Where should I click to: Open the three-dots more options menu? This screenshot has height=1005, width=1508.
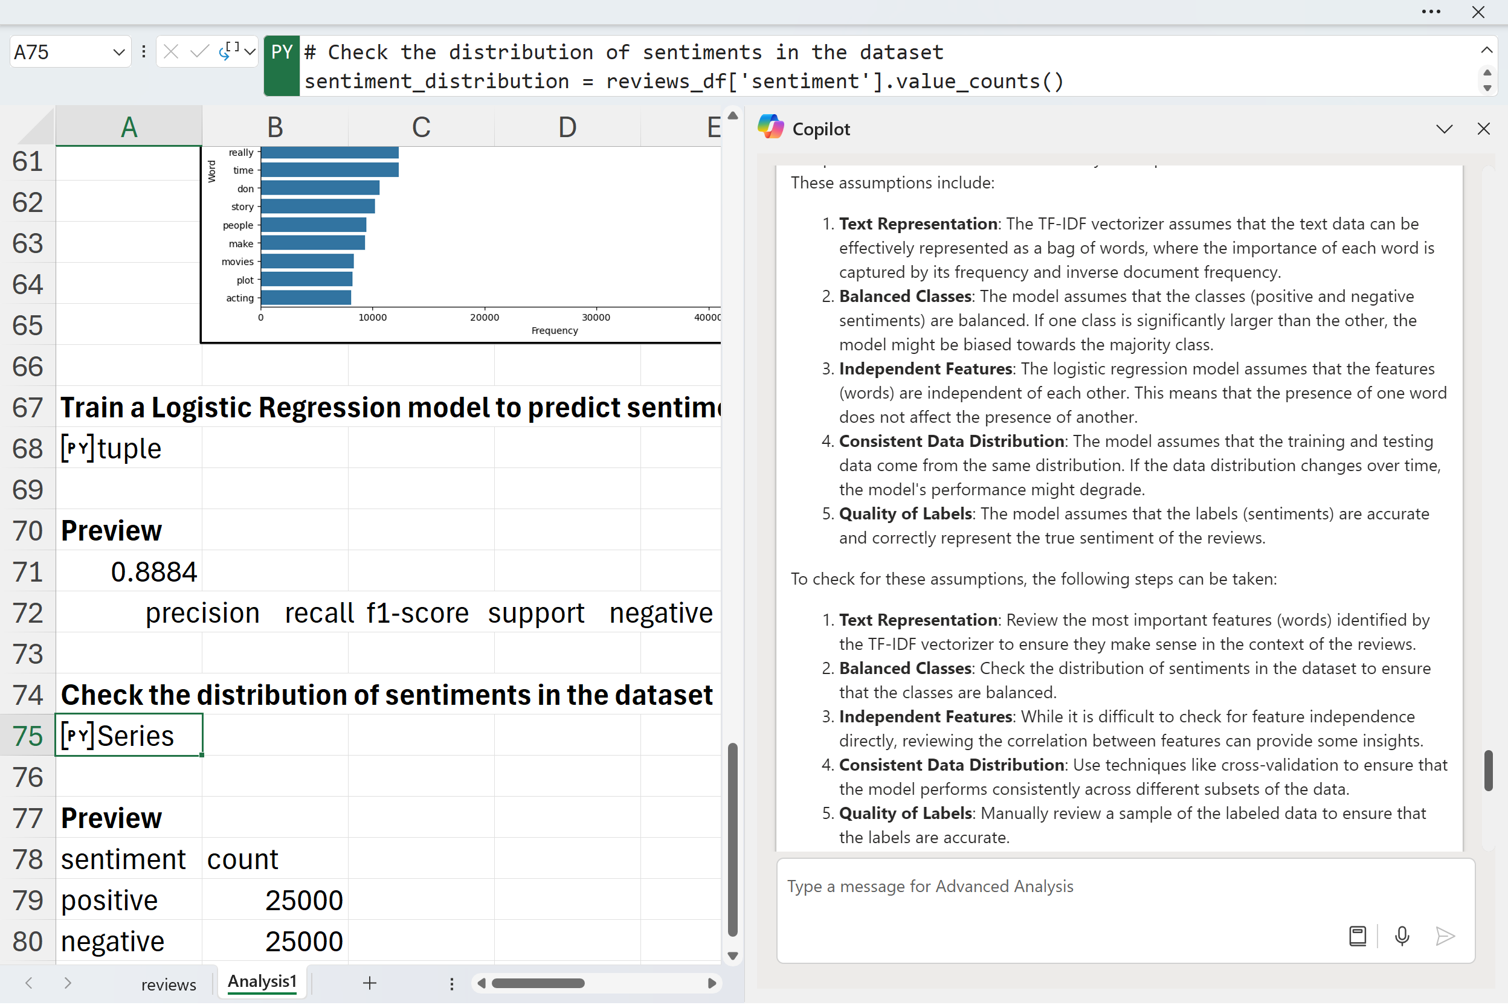(x=1431, y=12)
